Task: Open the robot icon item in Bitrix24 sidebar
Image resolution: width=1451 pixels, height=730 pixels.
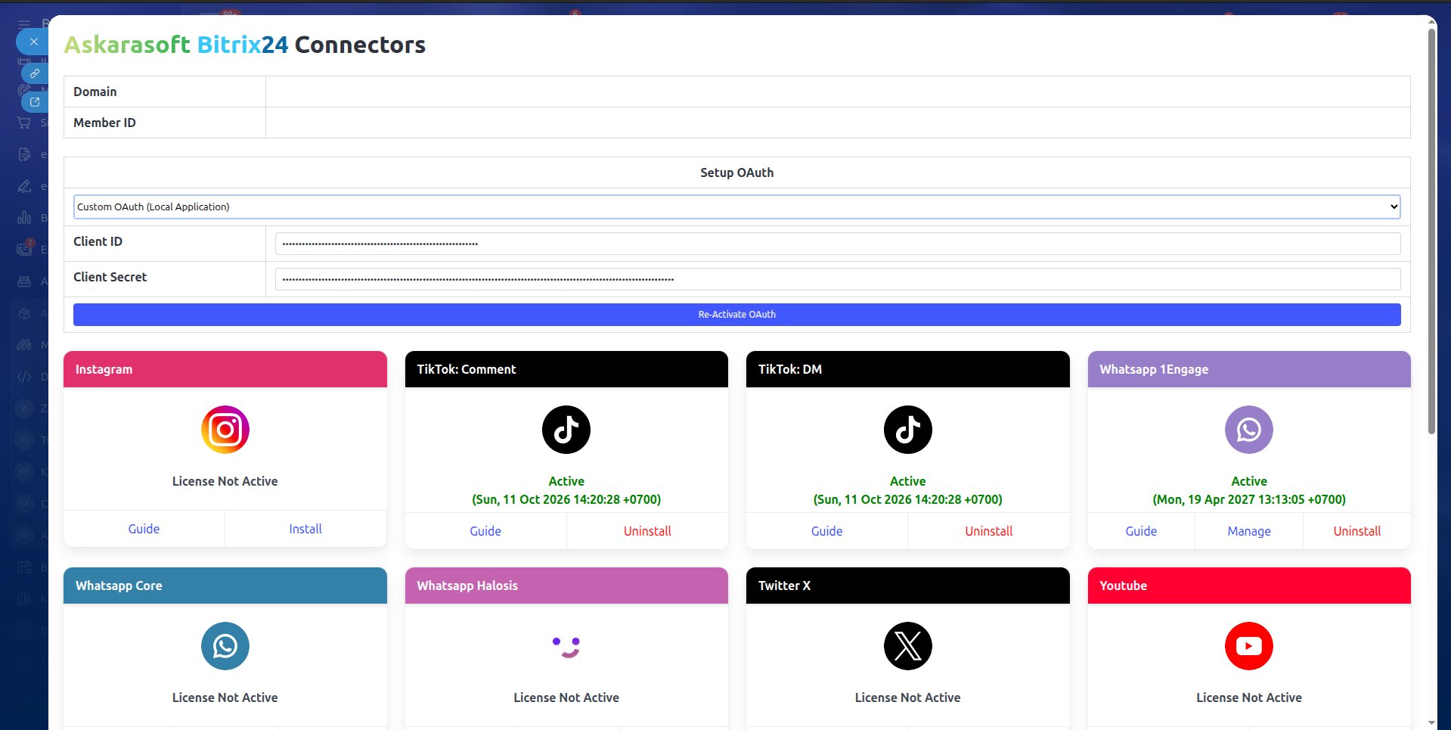Action: pos(24,281)
